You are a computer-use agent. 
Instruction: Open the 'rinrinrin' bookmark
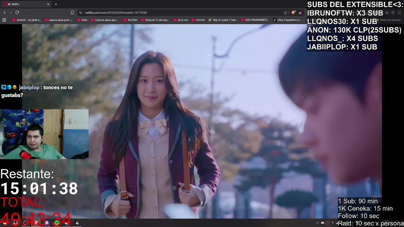tap(198, 20)
